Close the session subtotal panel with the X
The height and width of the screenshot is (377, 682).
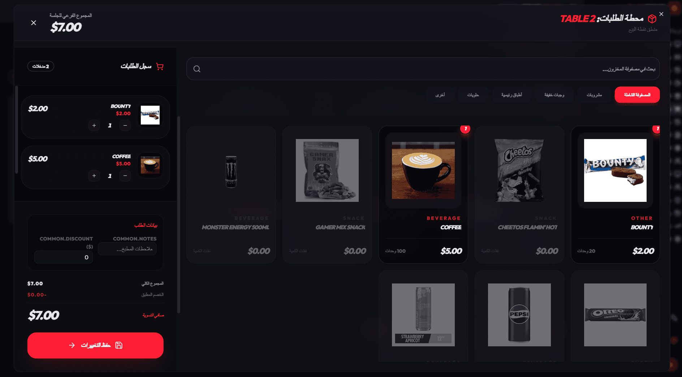tap(34, 23)
